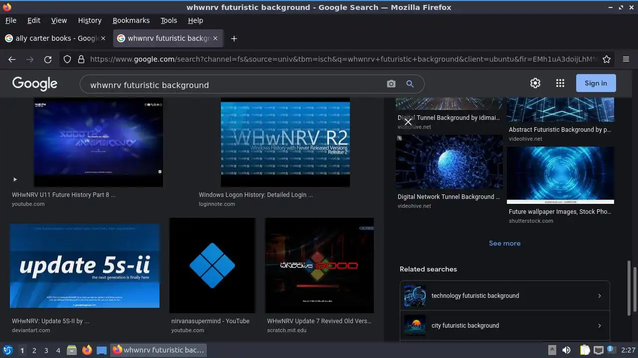Viewport: 638px width, 358px height.
Task: Switch to workspace 4
Action: (x=58, y=351)
